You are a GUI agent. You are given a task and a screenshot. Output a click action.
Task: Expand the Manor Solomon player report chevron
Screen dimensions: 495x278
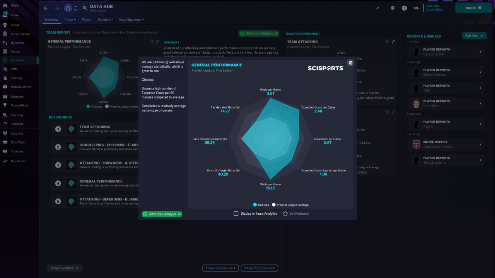[480, 72]
